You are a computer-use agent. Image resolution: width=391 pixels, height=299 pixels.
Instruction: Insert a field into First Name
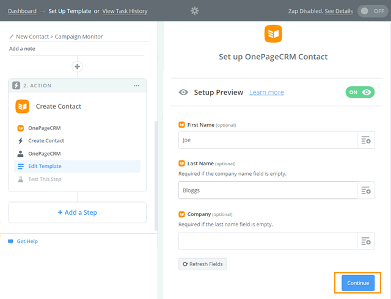point(366,140)
